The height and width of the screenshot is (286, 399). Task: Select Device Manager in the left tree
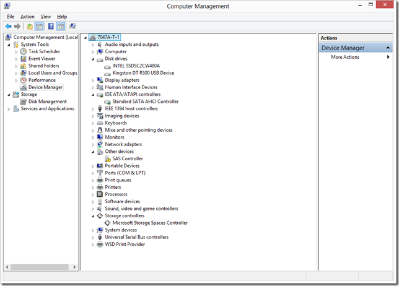(x=45, y=87)
